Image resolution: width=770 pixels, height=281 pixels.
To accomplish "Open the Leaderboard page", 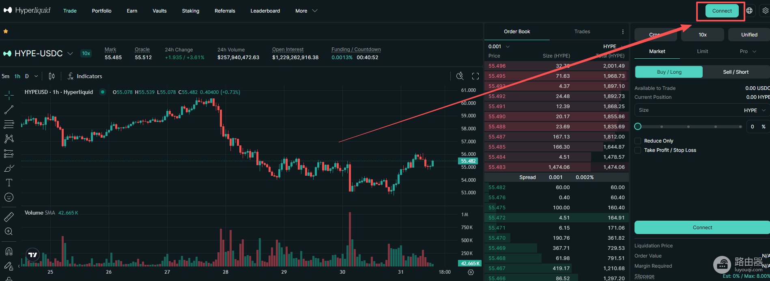I will point(265,11).
